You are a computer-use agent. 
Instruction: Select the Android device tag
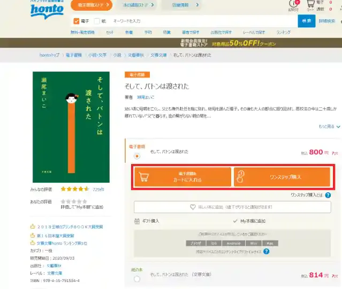233,243
